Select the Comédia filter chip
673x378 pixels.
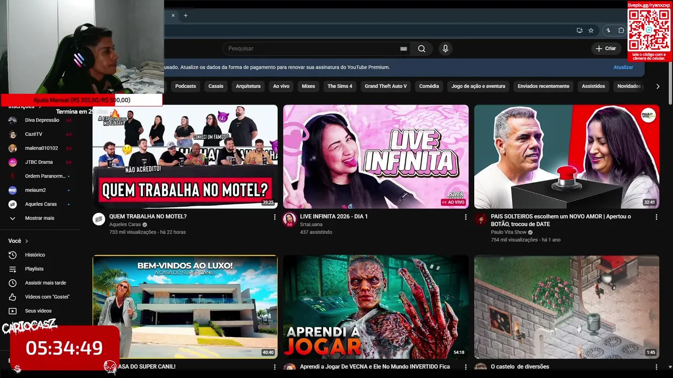click(429, 86)
